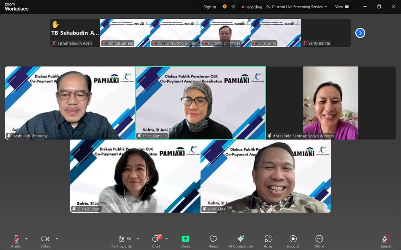Viewport: 401px width, 250px height.
Task: Expand the Participants options chevron
Action: coord(138,239)
